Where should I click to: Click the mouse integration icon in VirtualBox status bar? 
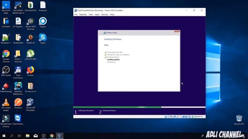pyautogui.click(x=192, y=117)
